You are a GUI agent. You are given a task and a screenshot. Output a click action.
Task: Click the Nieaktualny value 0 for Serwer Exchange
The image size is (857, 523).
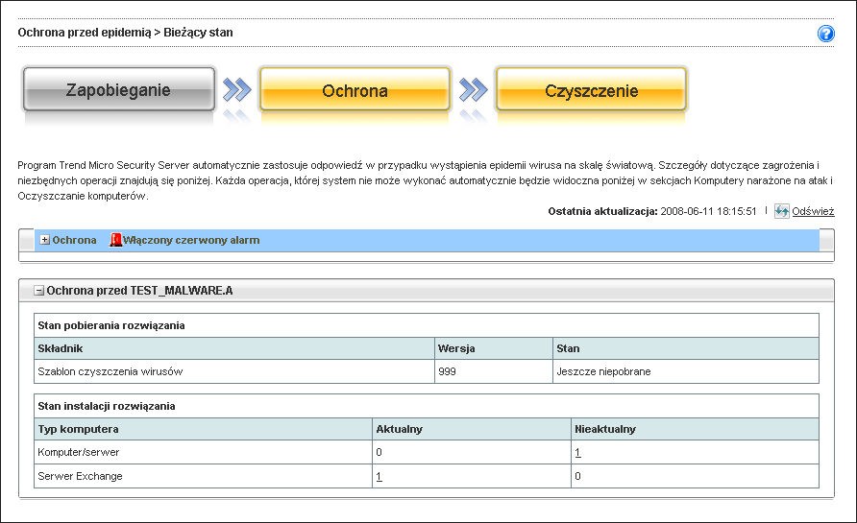pos(577,476)
